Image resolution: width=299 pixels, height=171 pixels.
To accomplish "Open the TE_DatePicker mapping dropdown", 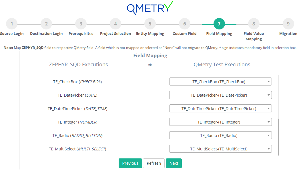I will click(220, 95).
